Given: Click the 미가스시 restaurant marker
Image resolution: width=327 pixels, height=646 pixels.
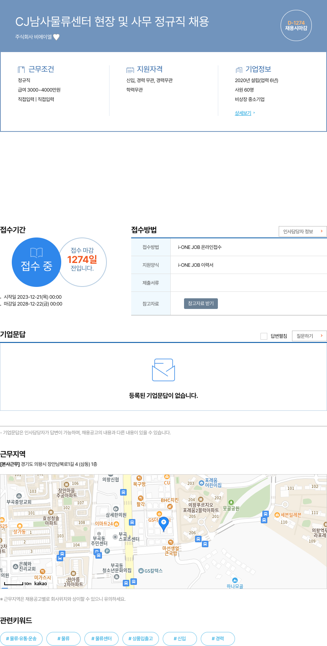Looking at the screenshot, I should point(43,572).
